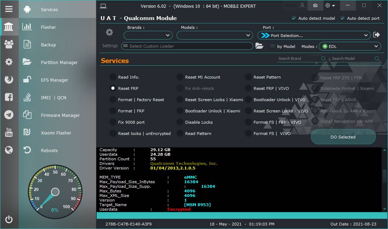
Task: Click the screenshot camera icon
Action: pyautogui.click(x=315, y=5)
